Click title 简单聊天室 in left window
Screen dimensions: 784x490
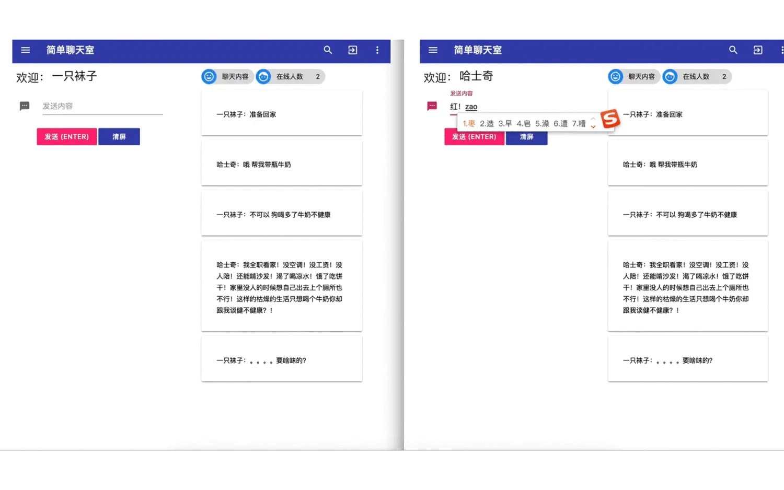[70, 50]
